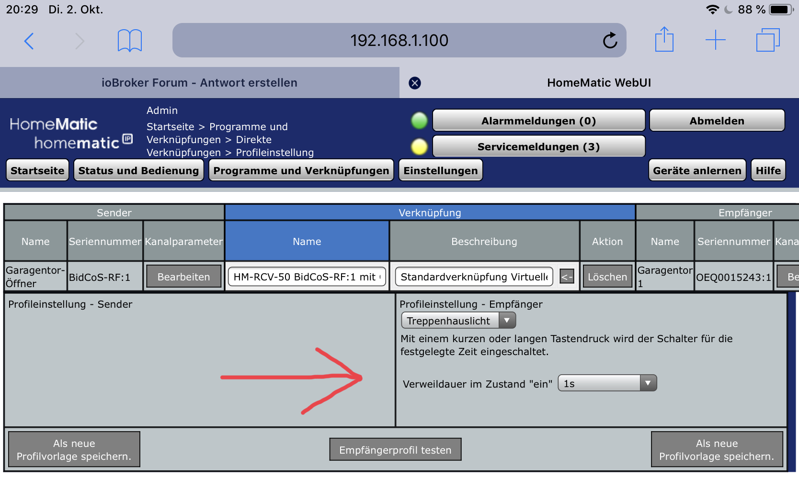Image resolution: width=799 pixels, height=490 pixels.
Task: Click the Abmelden button
Action: (717, 121)
